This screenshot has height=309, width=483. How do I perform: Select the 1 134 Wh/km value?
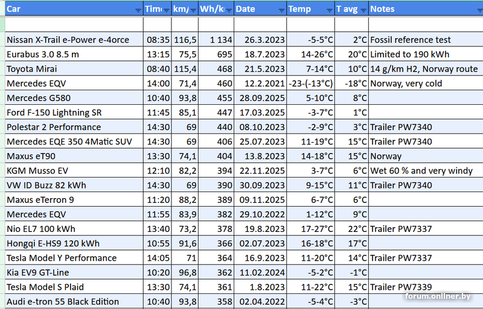[216, 40]
